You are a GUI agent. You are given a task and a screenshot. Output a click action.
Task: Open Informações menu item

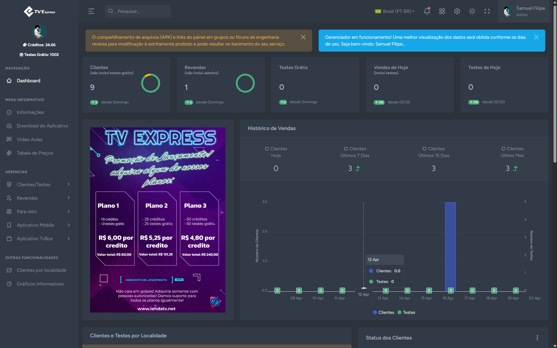point(30,112)
